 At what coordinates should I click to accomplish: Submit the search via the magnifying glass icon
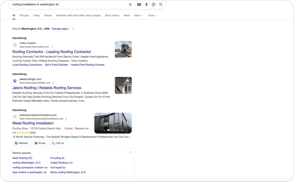coord(161,5)
